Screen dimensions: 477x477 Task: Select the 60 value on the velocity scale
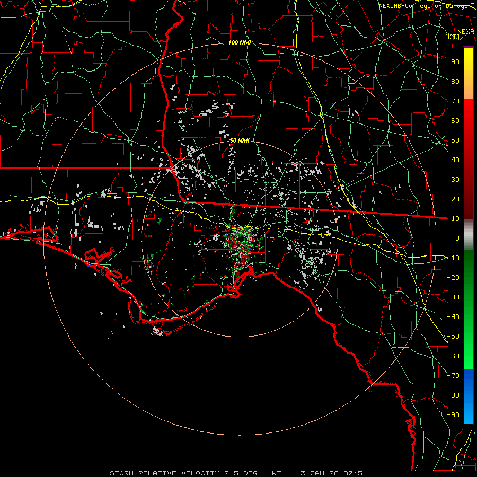[455, 120]
